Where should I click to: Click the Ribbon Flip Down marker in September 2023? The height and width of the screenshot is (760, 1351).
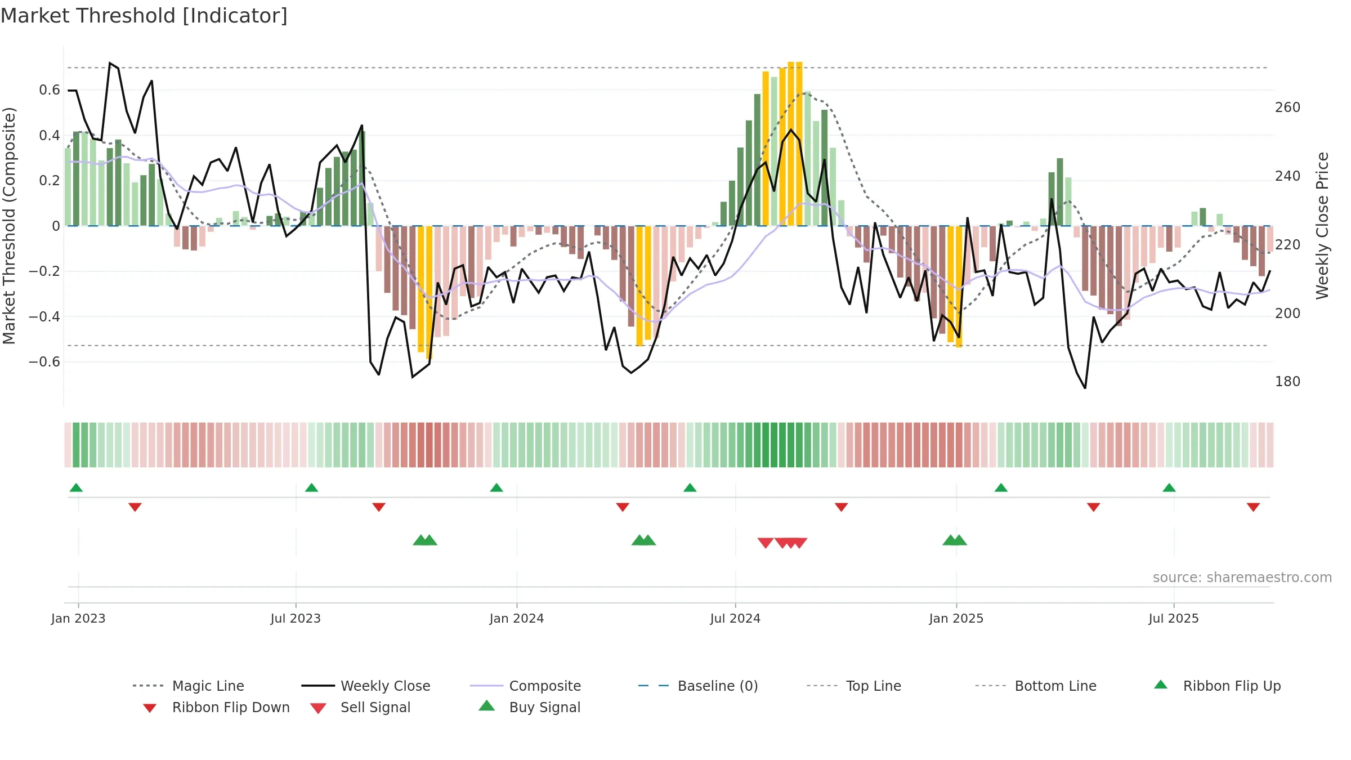(x=379, y=507)
